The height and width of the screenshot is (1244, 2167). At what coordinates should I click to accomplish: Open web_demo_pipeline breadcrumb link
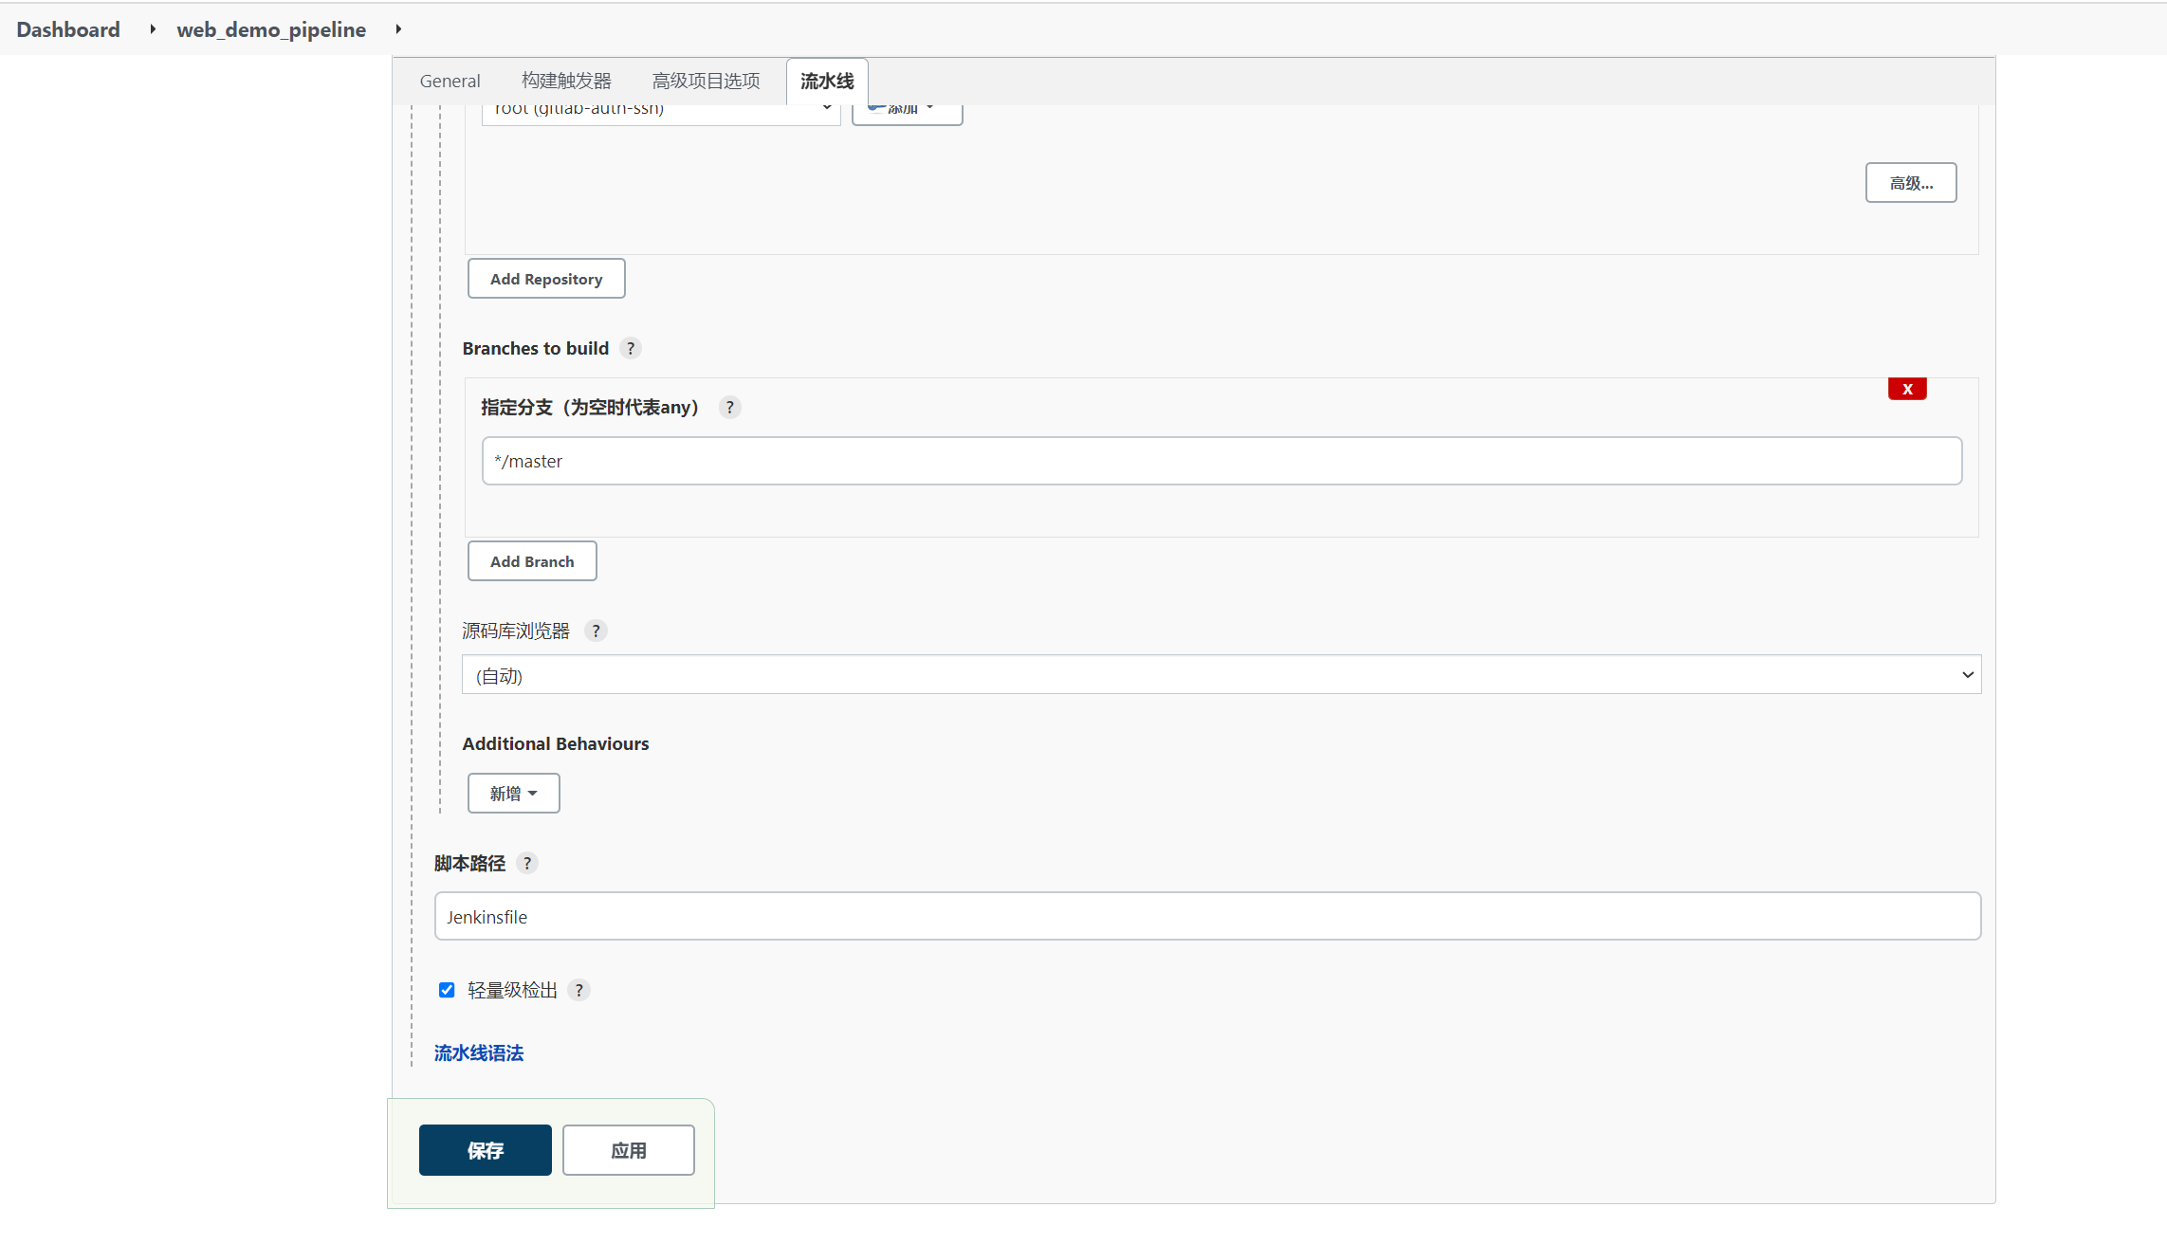(x=271, y=29)
